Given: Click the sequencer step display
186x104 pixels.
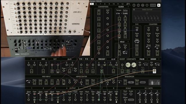Looking at the screenshot, I should point(154,82).
